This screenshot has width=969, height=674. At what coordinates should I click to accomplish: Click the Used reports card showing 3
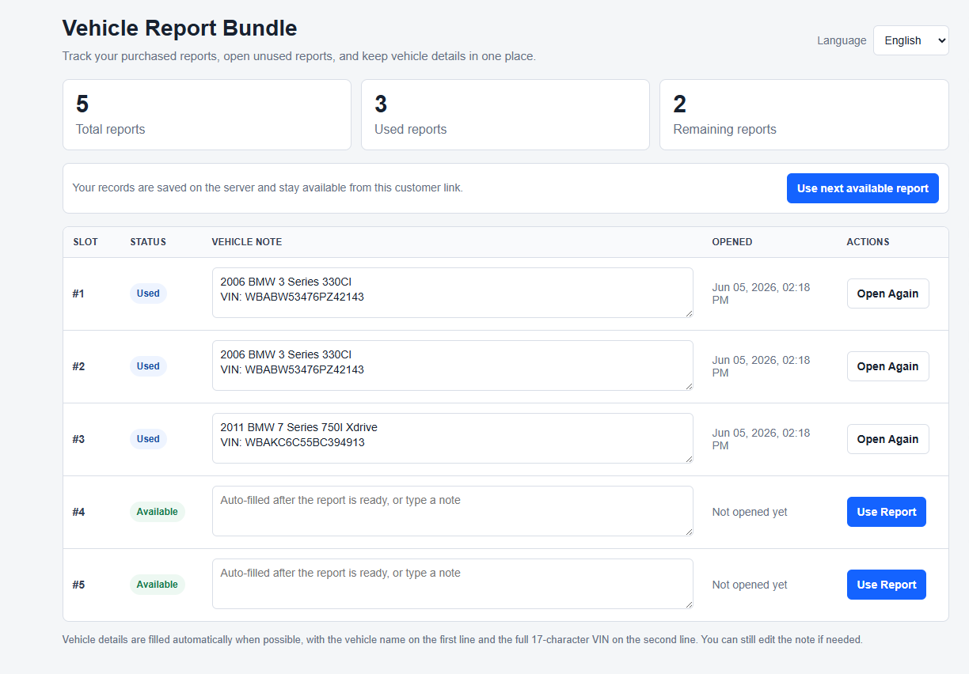[505, 115]
